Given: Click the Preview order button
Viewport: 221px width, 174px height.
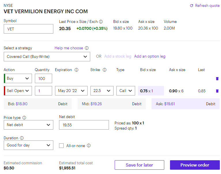Looking at the screenshot, I should pyautogui.click(x=195, y=165).
